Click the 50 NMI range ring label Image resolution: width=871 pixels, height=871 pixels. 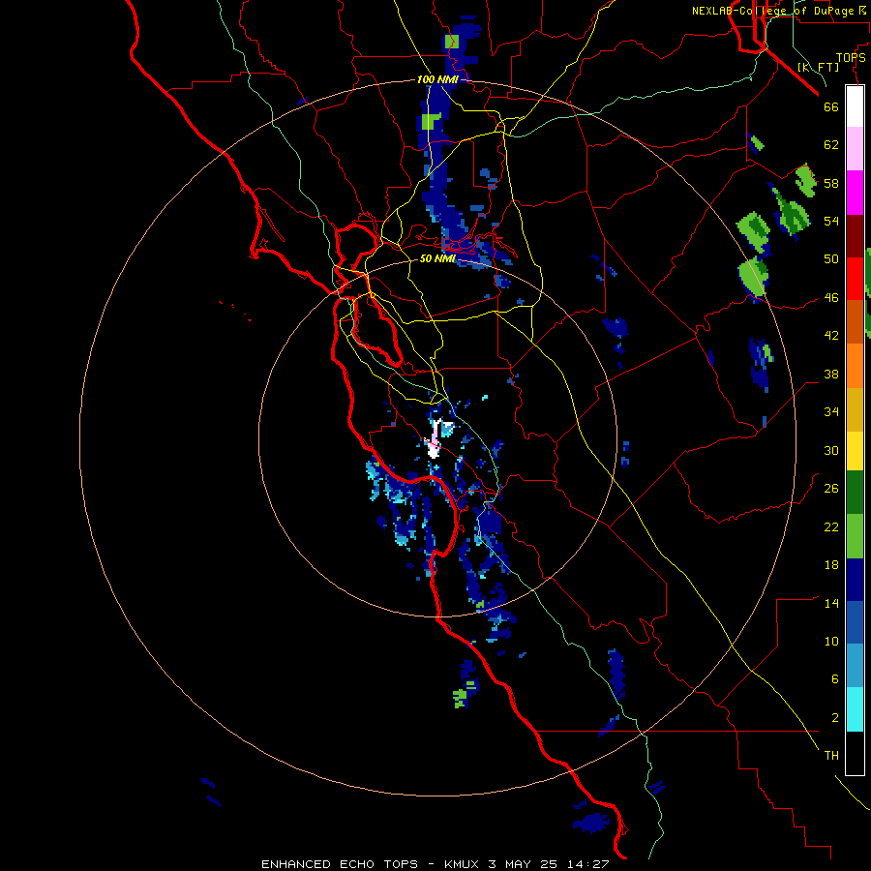coord(437,258)
